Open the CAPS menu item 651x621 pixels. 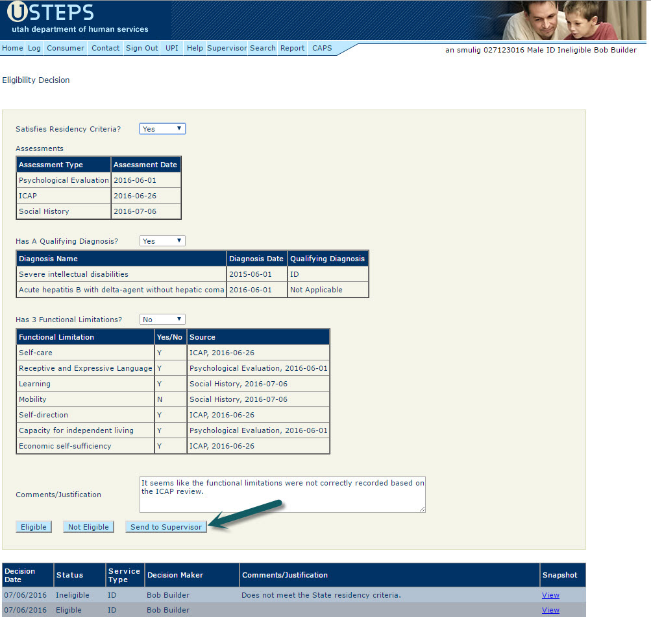point(322,48)
